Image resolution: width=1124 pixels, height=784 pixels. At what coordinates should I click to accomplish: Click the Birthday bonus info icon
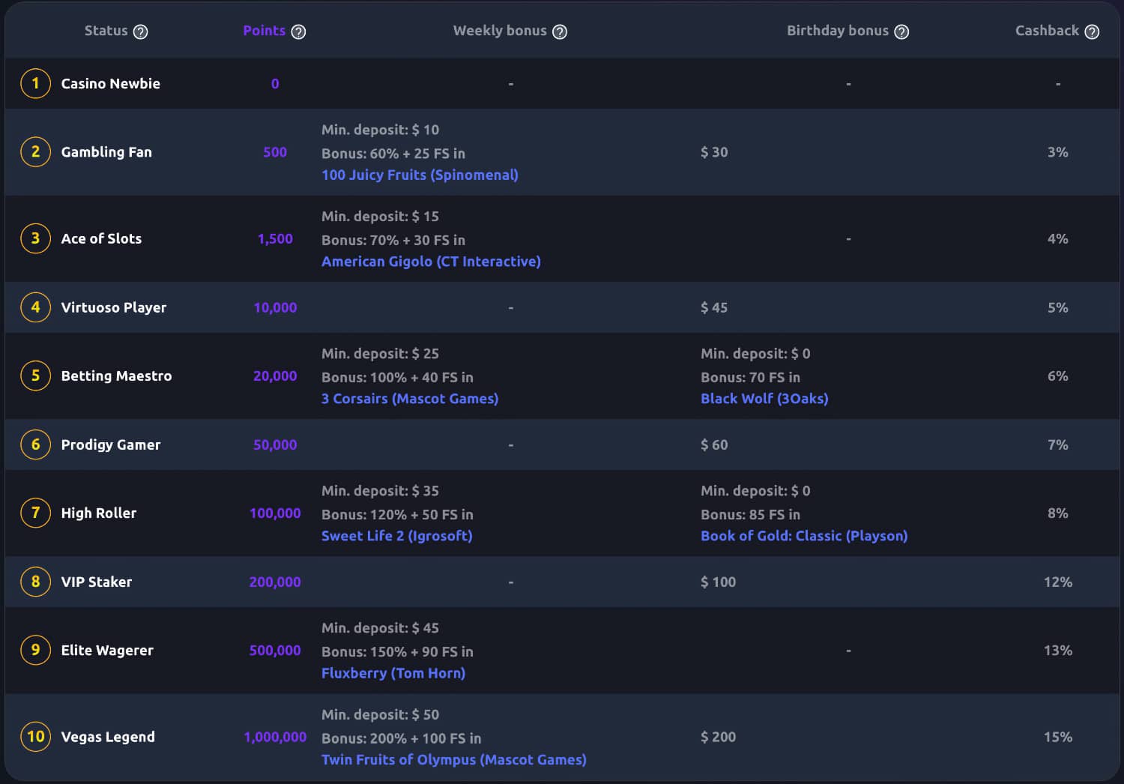(x=901, y=31)
